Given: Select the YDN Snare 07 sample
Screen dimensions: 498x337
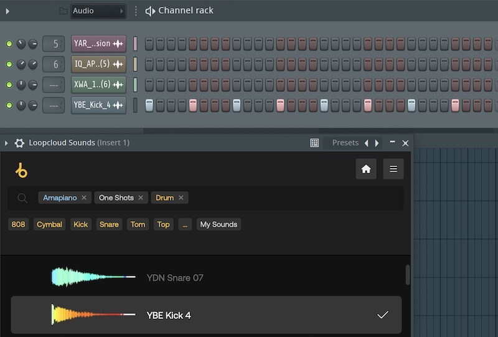Looking at the screenshot, I should (206, 277).
